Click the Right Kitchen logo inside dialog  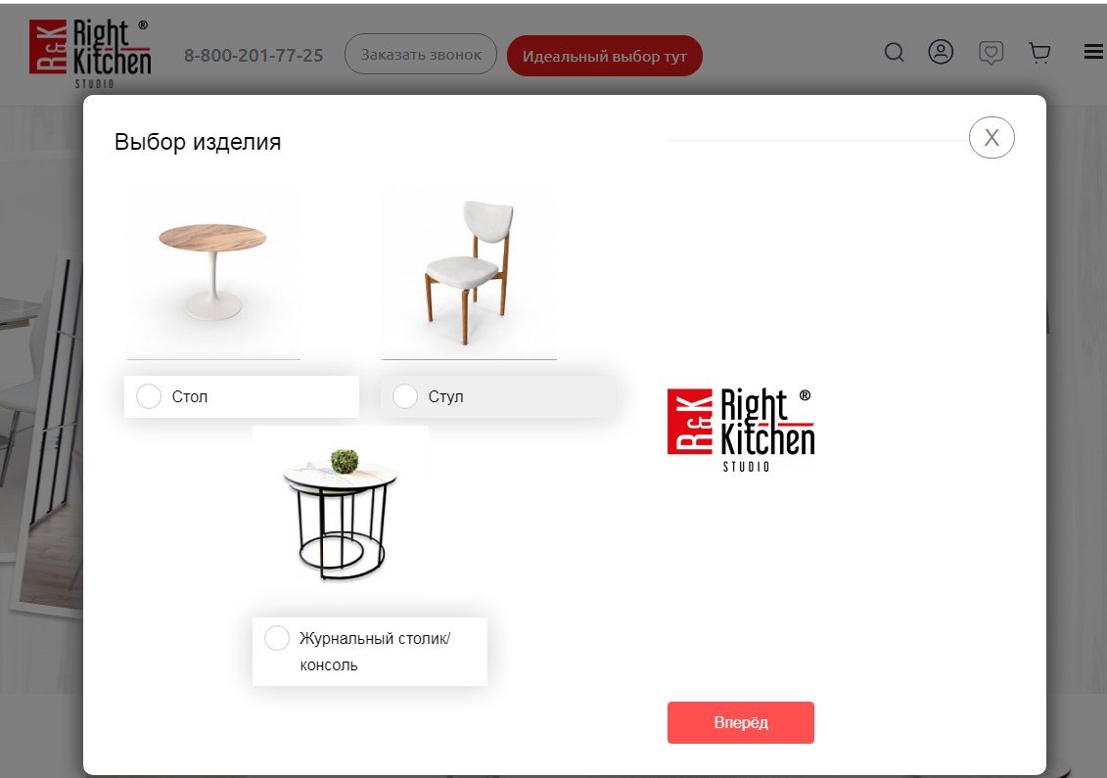pyautogui.click(x=741, y=430)
